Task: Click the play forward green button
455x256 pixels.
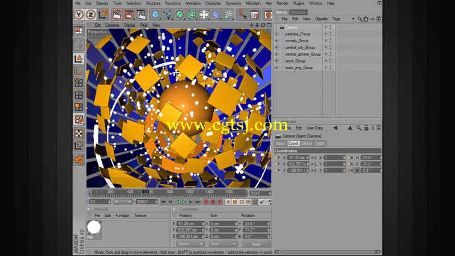Action: [184, 202]
